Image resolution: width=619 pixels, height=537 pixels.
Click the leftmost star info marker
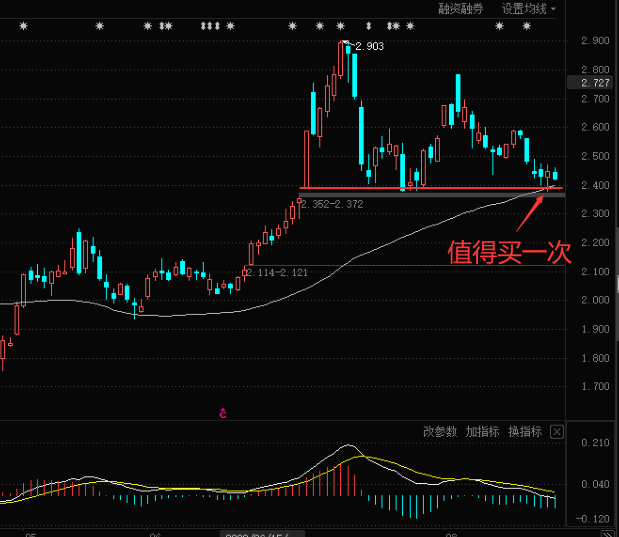(x=24, y=26)
